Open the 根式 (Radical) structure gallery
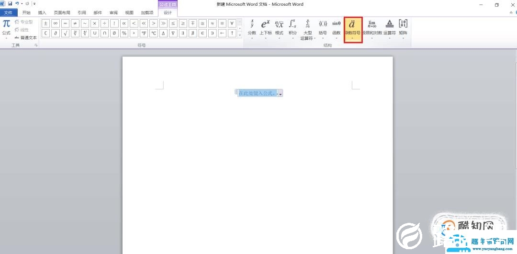517x254 pixels. pos(279,29)
